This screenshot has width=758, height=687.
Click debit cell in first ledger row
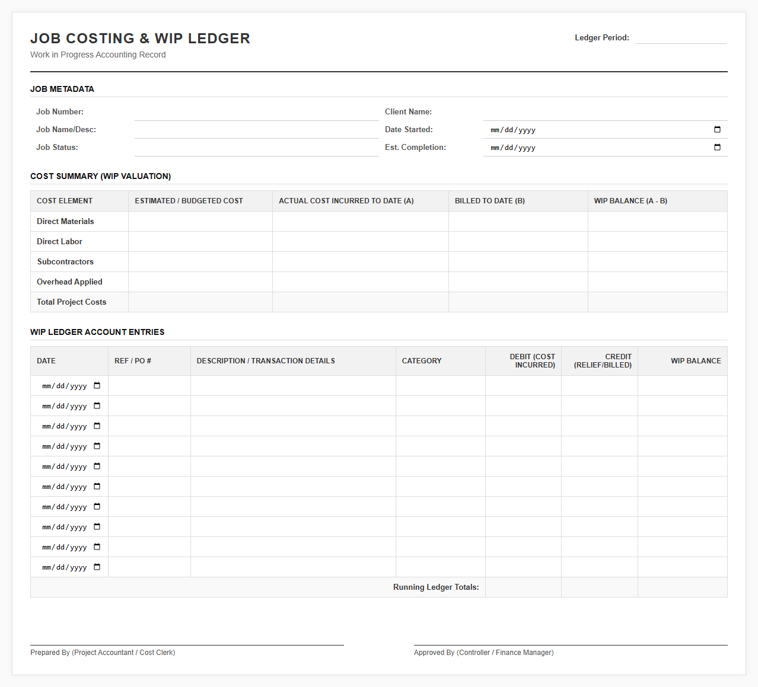pos(523,386)
